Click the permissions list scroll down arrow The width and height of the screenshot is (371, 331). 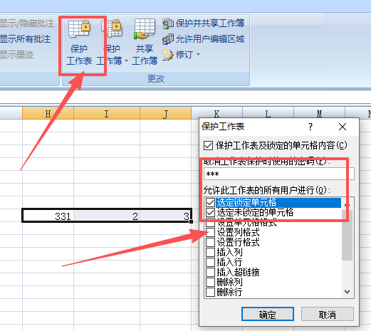tap(348, 292)
